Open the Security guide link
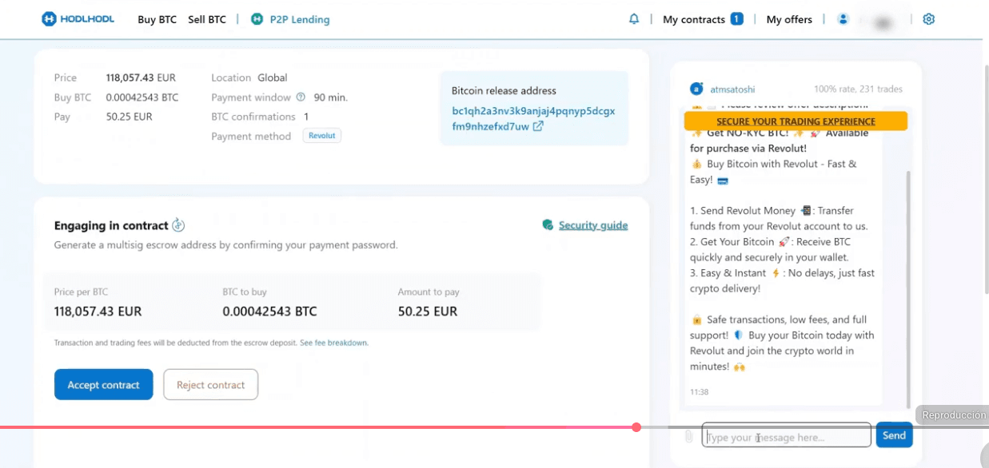Viewport: 989px width, 468px height. [x=593, y=225]
